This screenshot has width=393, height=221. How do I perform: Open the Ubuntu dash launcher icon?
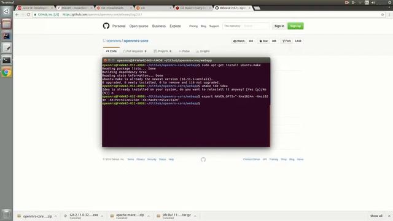tap(7, 12)
